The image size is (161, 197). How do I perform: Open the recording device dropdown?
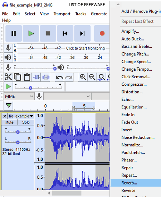[67, 97]
